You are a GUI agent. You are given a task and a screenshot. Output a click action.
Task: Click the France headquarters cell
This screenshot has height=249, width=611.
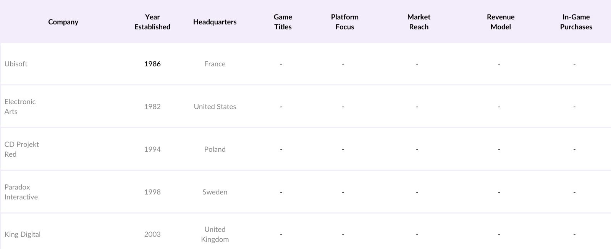tap(215, 64)
